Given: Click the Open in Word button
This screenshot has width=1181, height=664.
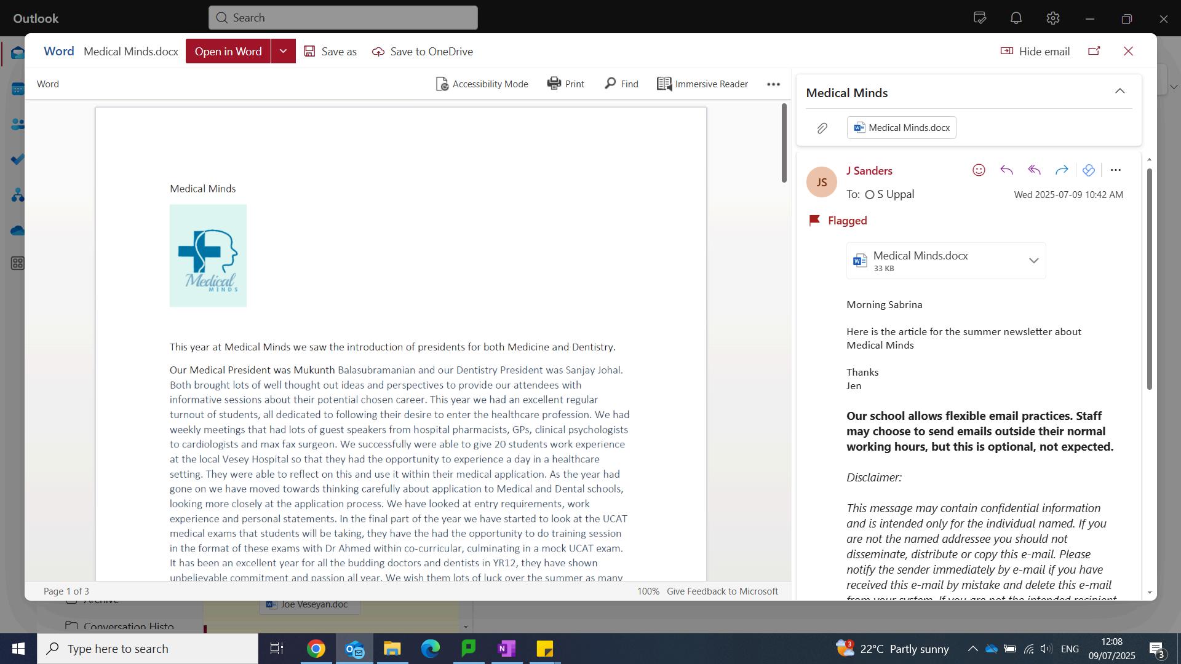Looking at the screenshot, I should pyautogui.click(x=228, y=51).
